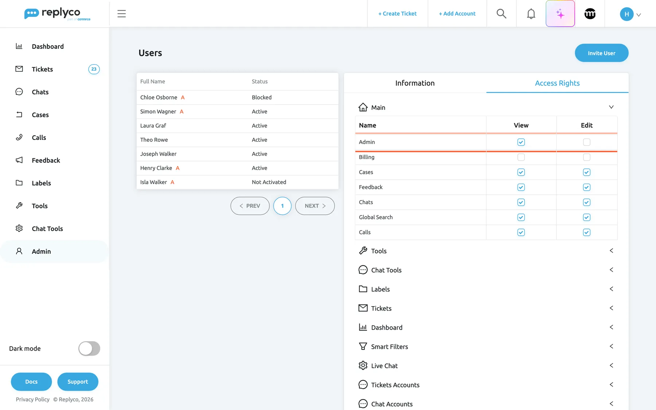Click the H user avatar
The height and width of the screenshot is (410, 656).
pyautogui.click(x=626, y=14)
